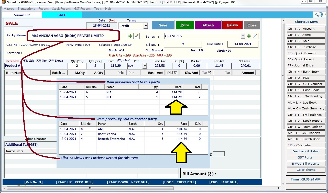This screenshot has height=193, width=328.
Task: Add a new party using green plus icon
Action: click(130, 36)
